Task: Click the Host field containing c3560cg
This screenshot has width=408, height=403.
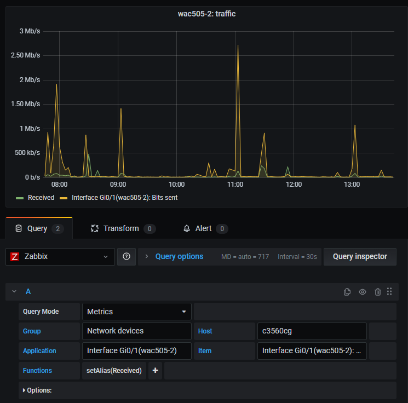Action: click(311, 331)
